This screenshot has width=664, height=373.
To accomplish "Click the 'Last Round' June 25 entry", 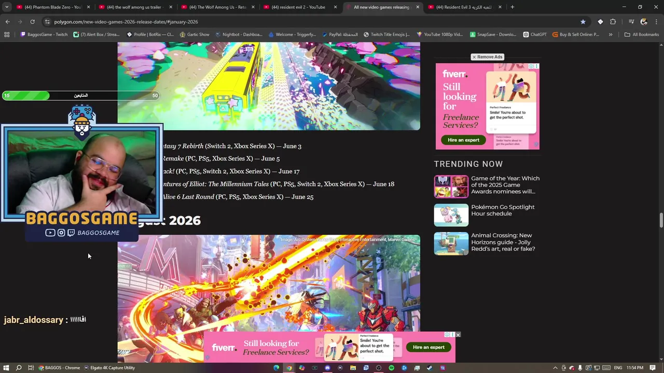I will point(238,197).
